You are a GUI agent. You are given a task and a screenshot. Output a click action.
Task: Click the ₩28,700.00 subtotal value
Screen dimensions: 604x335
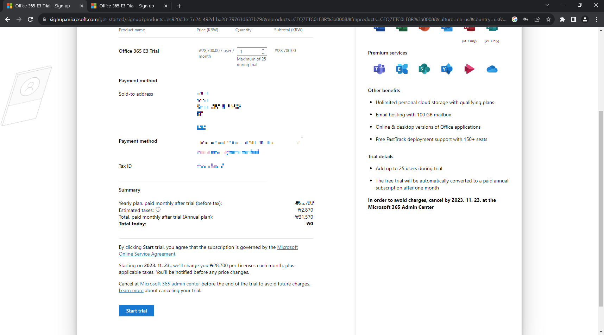pyautogui.click(x=285, y=51)
